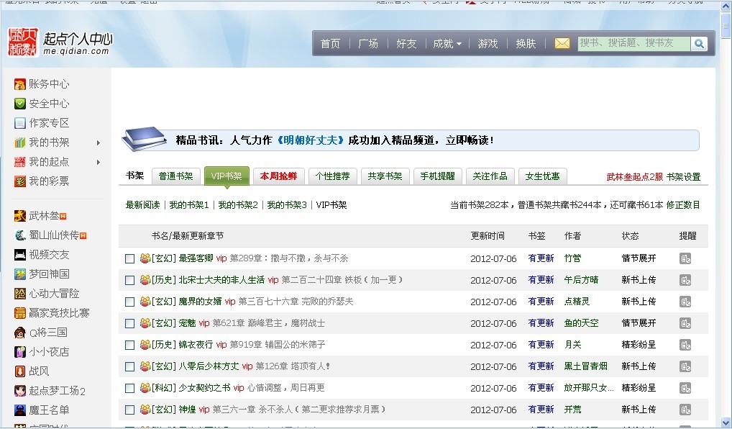
Task: Tick the checkbox for 北宋士大夫的非人生活
Action: [129, 281]
